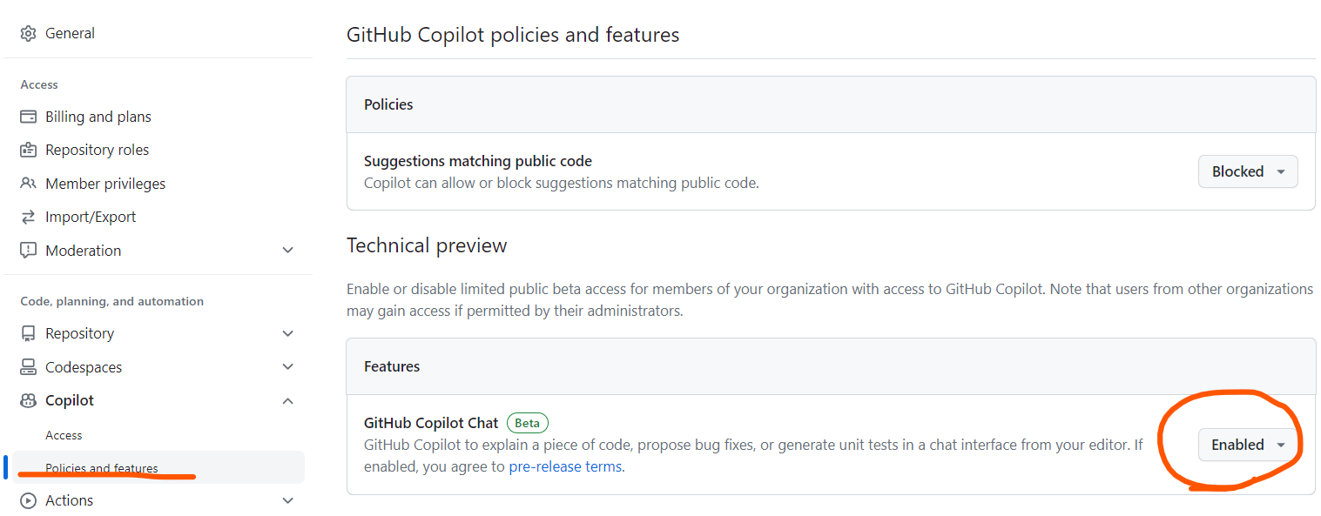The image size is (1321, 516).
Task: Click the Repository book icon
Action: point(29,333)
